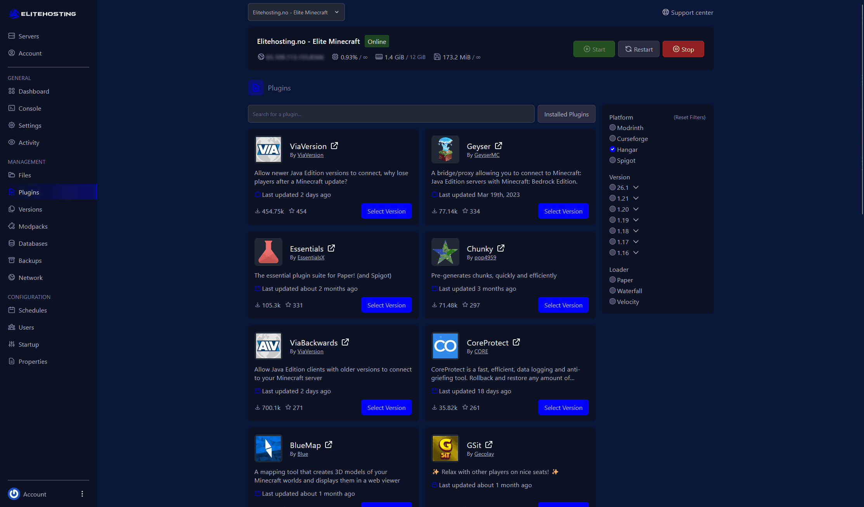Open GeyserMC author link
This screenshot has height=507, width=864.
[x=487, y=155]
